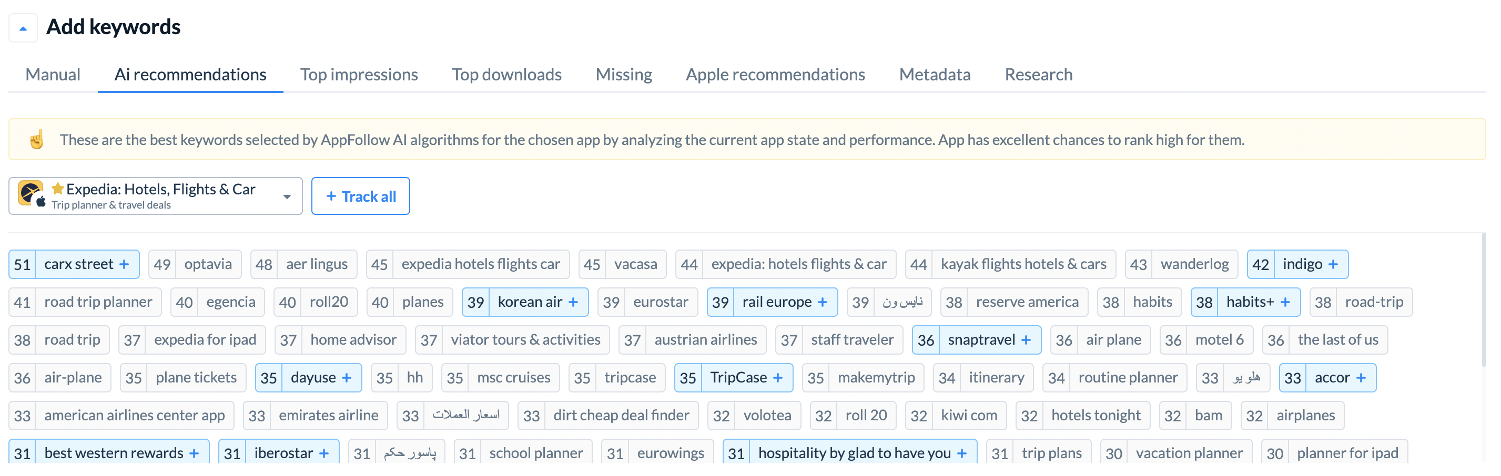
Task: Click the plus icon on indigo keyword
Action: (1333, 264)
